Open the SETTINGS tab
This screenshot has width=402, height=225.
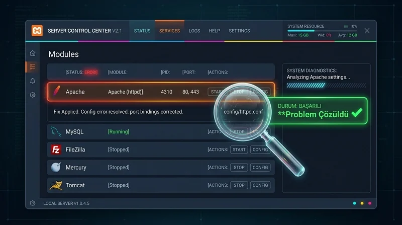point(239,31)
